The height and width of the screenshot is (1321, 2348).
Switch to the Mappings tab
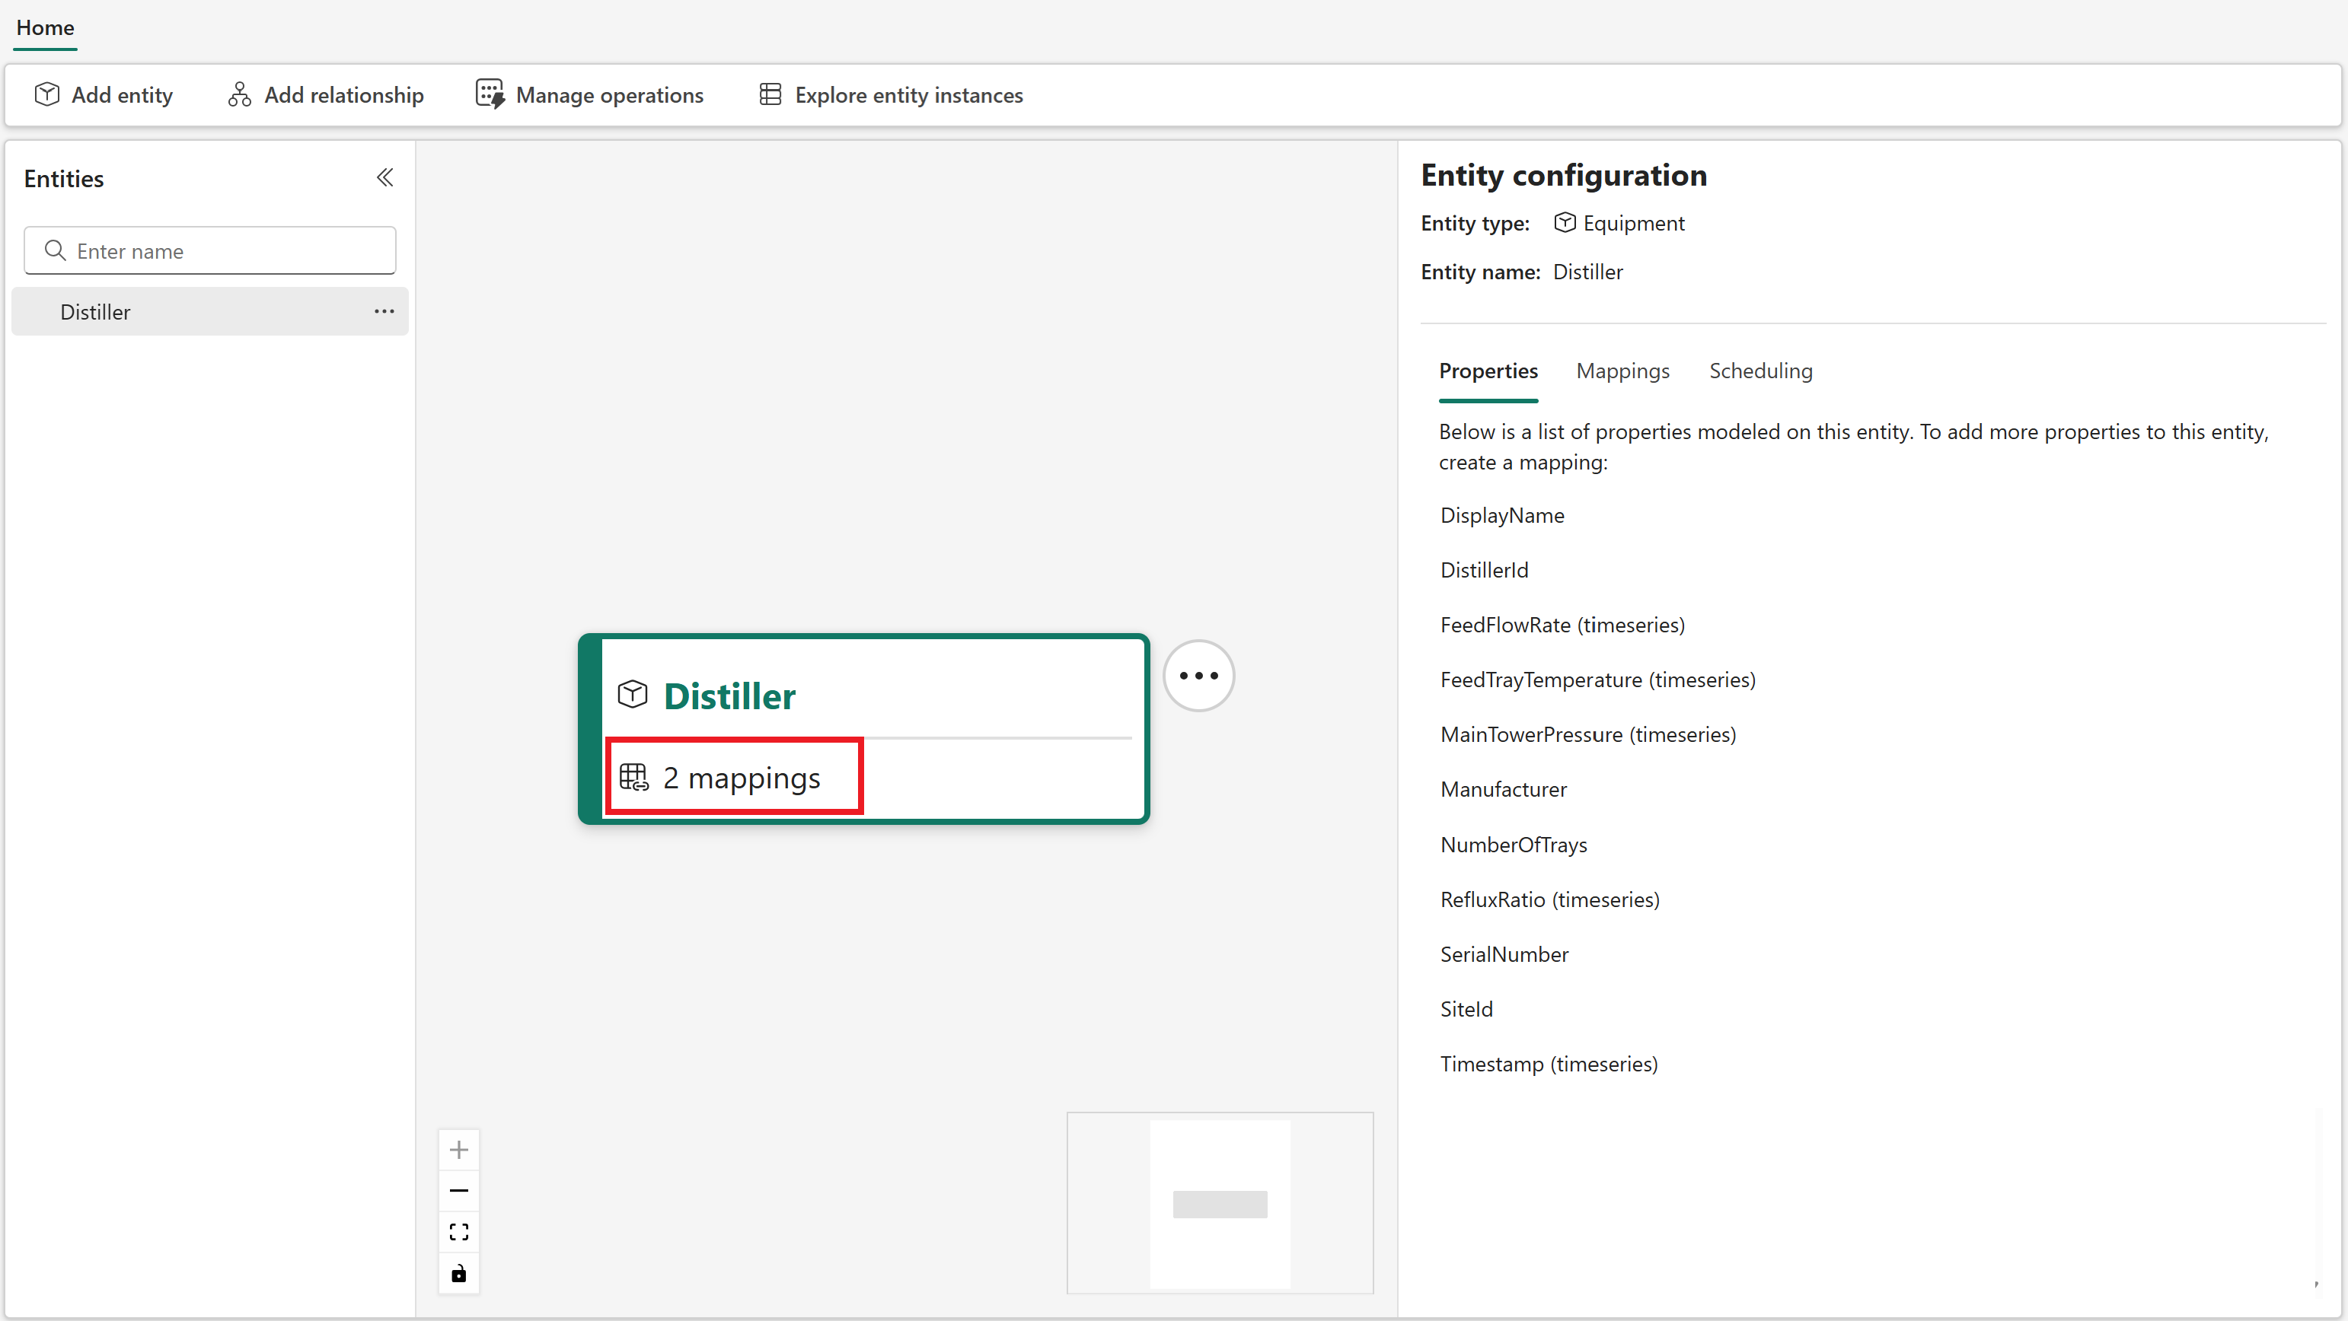click(1622, 371)
